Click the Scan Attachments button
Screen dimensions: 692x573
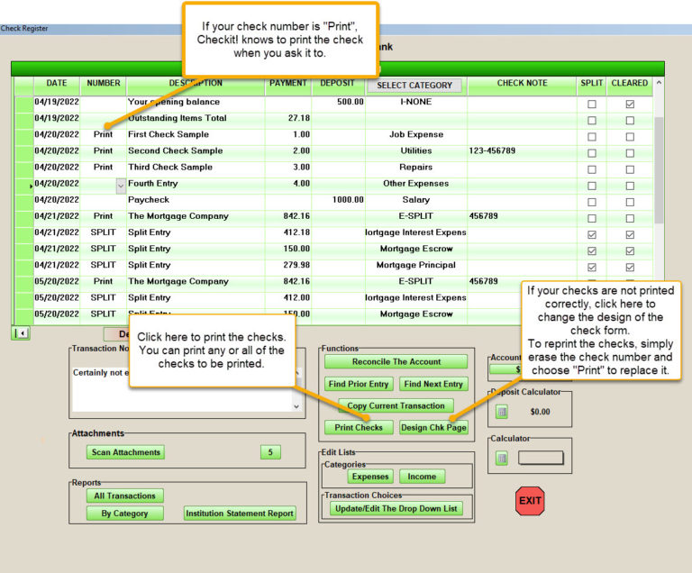(126, 452)
